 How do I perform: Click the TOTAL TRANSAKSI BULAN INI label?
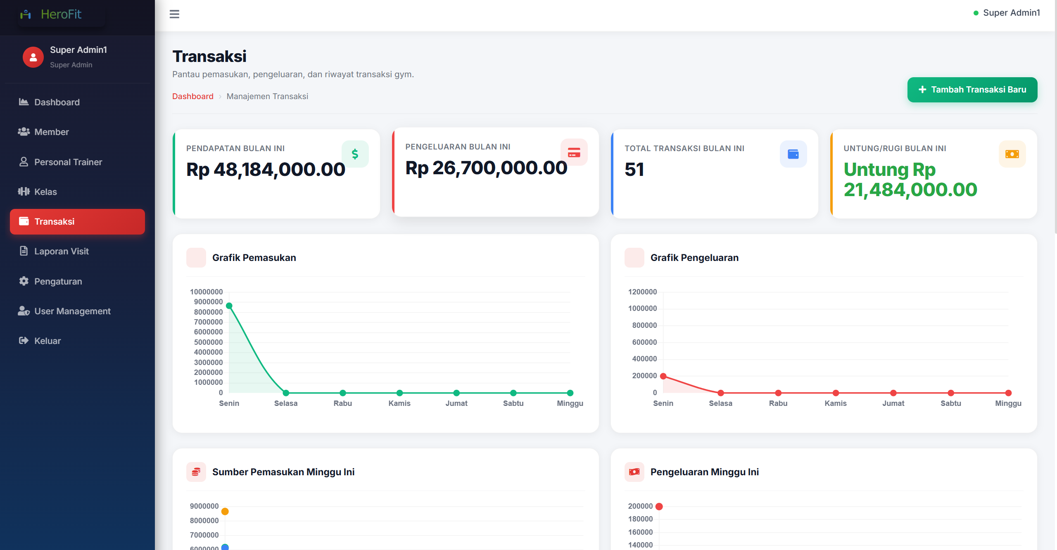(684, 148)
